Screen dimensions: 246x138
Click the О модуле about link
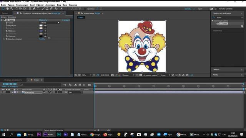tap(66, 20)
